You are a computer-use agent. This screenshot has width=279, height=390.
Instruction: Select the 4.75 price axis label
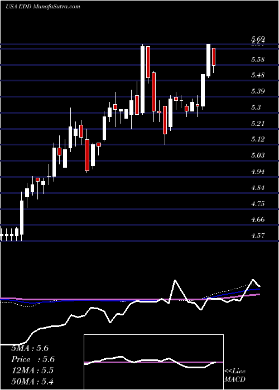(x=258, y=204)
